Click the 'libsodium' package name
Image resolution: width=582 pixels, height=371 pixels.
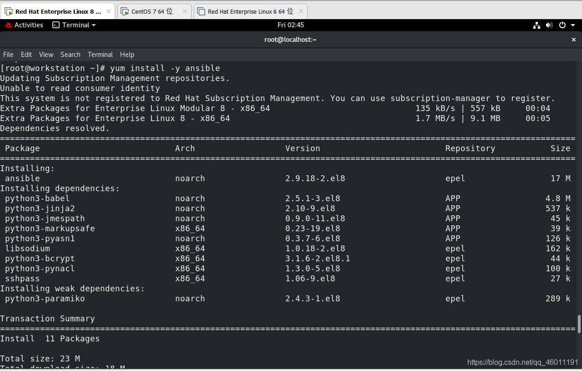click(x=27, y=249)
